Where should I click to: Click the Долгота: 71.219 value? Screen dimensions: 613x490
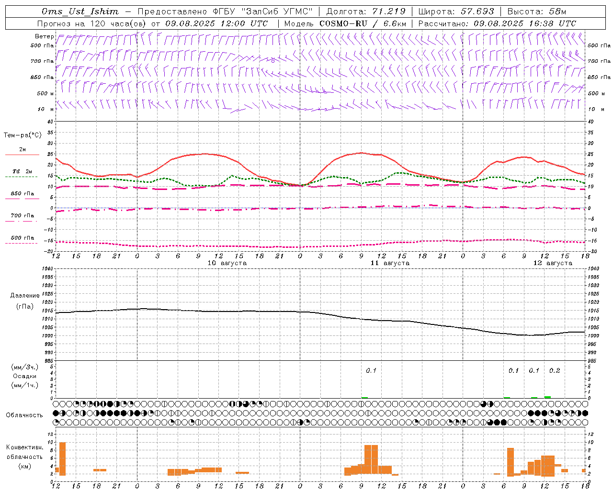(366, 11)
